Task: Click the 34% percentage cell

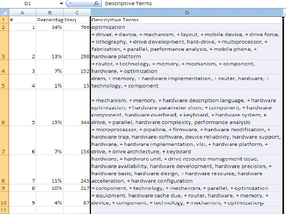Action: (x=50, y=27)
